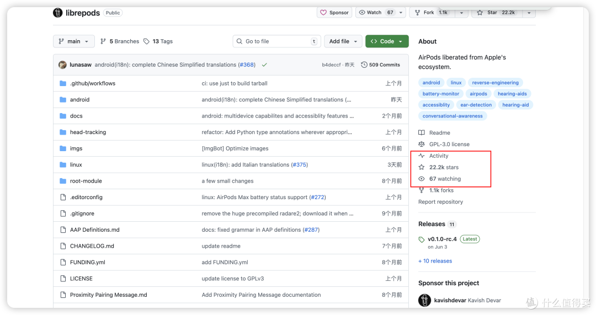Open the LICENSE file
Screen dimensions: 596x315
[81, 279]
